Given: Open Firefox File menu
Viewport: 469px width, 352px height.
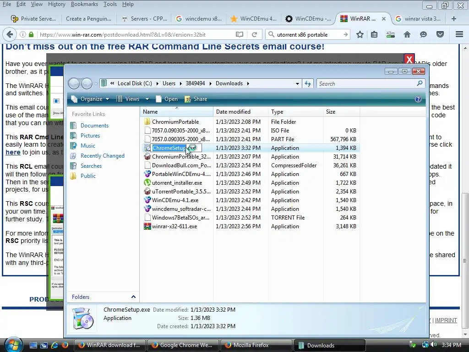Looking at the screenshot, I should [6, 4].
